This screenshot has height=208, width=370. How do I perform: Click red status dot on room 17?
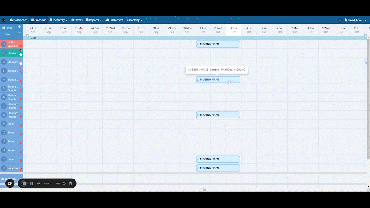[21, 46]
